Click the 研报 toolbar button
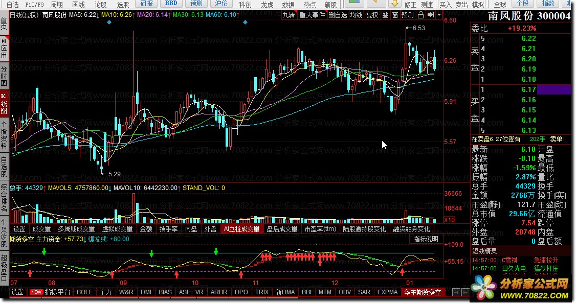 [x=147, y=3]
